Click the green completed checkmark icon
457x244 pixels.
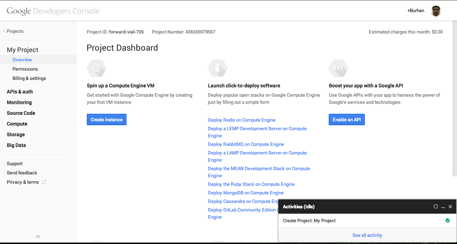[448, 220]
